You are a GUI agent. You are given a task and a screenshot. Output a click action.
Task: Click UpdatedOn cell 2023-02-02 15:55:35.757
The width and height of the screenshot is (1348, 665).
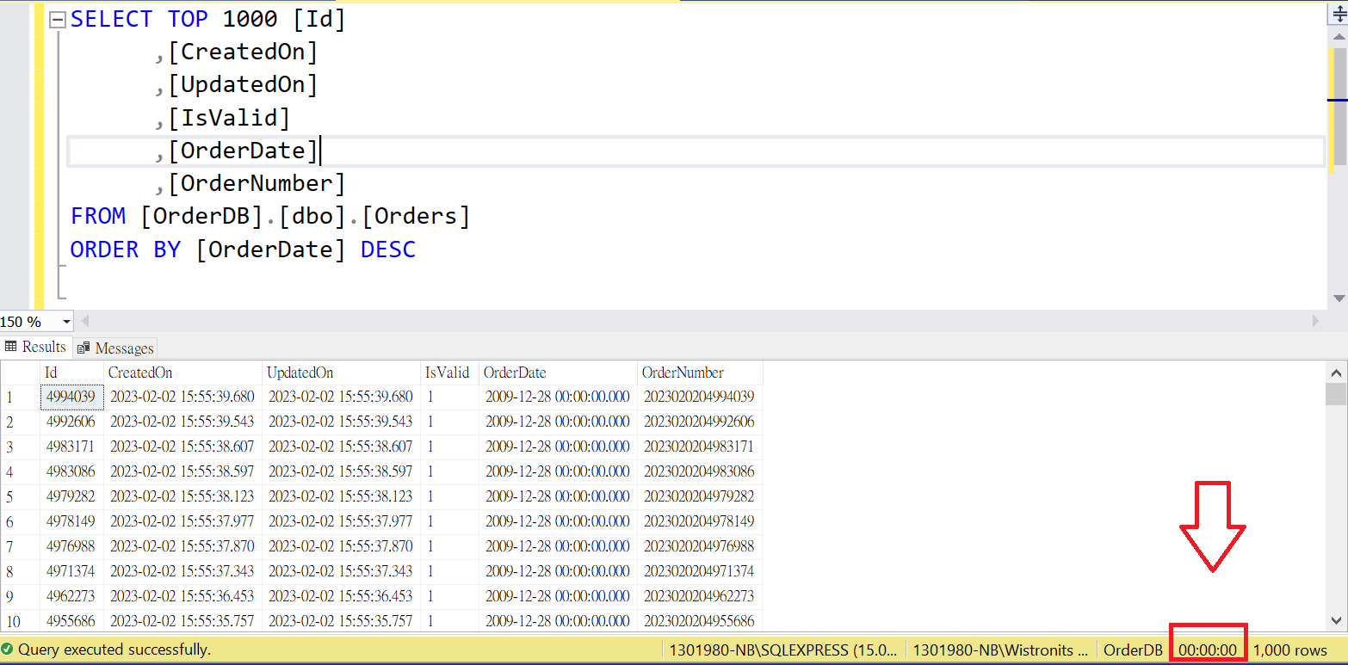tap(342, 620)
